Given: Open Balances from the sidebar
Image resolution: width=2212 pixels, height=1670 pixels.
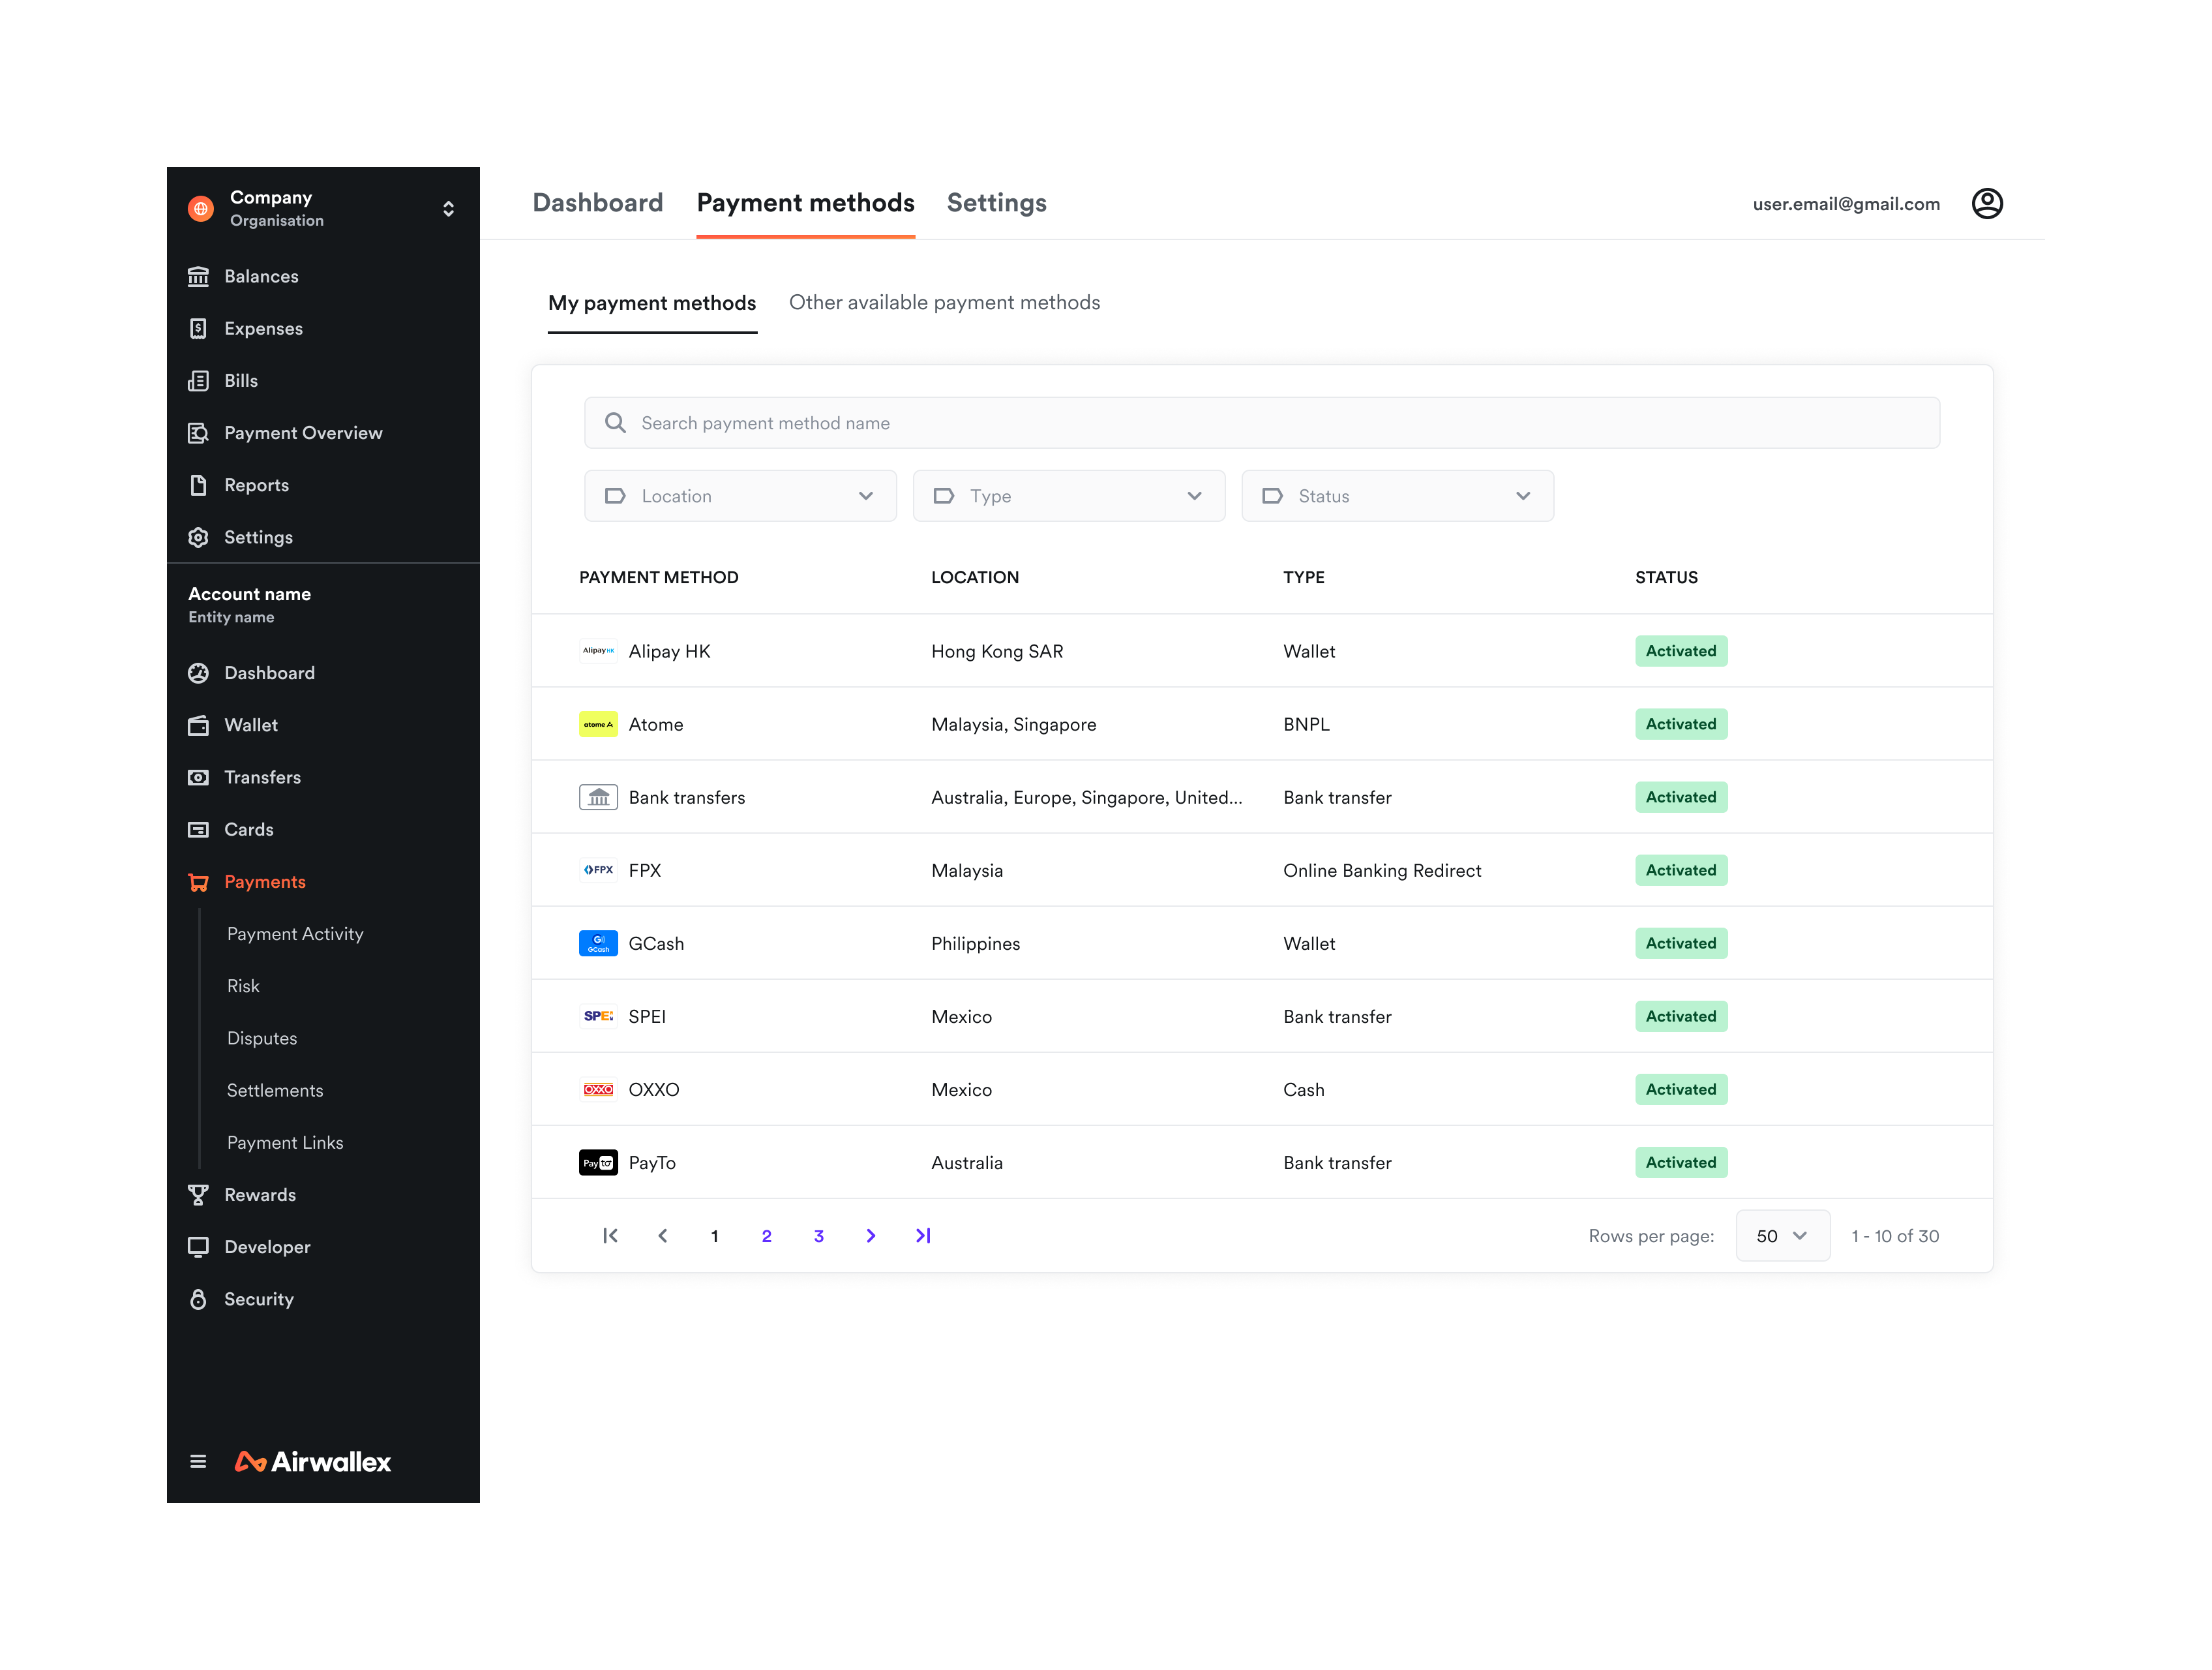Looking at the screenshot, I should pos(260,276).
